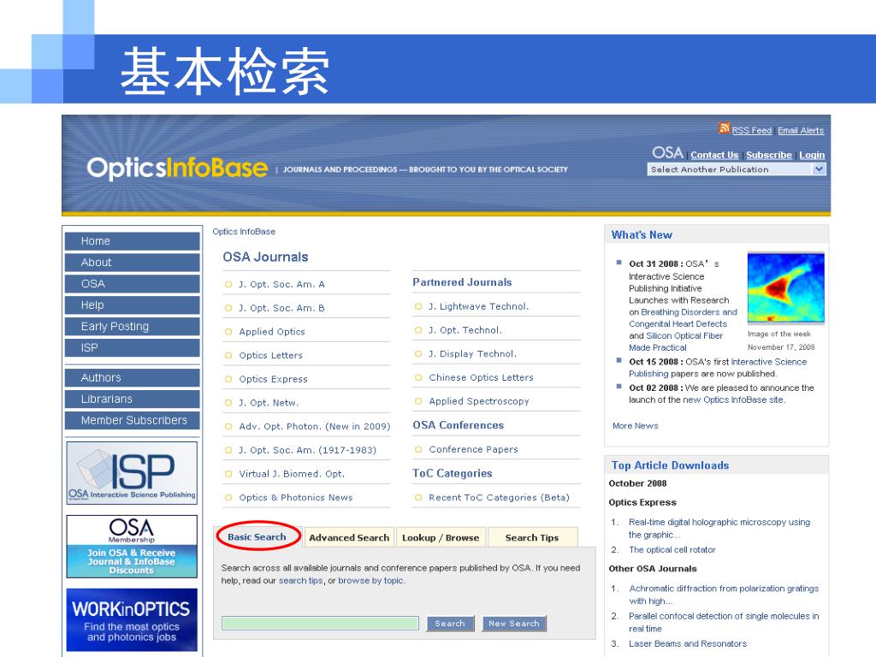Switch to Lookup / Browse tab
Screen dimensions: 876x657
tap(441, 537)
